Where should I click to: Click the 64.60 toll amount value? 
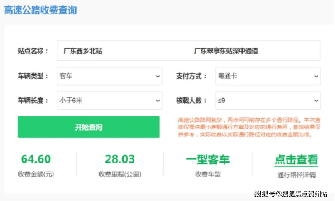click(36, 159)
